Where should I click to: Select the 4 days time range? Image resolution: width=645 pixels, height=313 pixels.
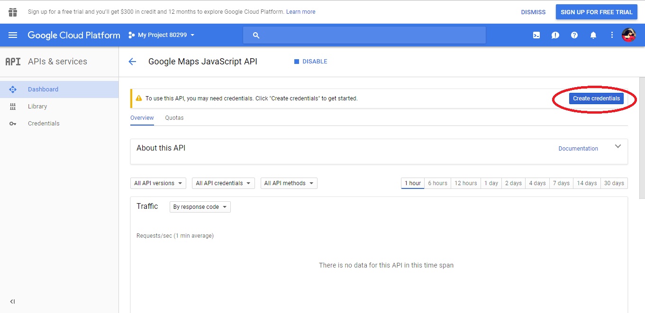(x=537, y=183)
